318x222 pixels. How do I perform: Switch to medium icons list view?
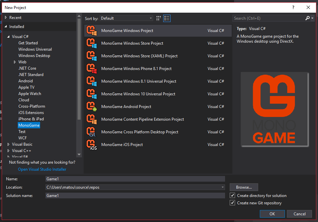[167, 18]
